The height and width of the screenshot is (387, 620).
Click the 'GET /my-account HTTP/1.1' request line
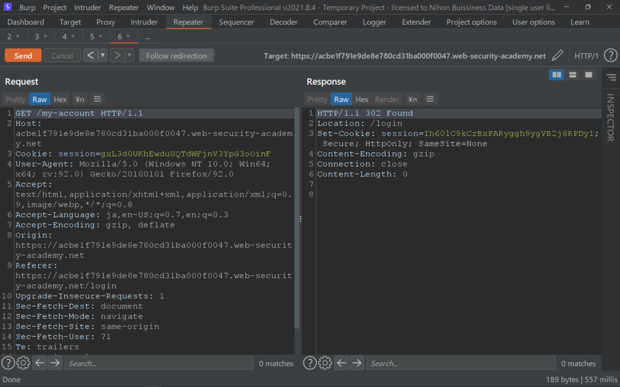point(79,113)
